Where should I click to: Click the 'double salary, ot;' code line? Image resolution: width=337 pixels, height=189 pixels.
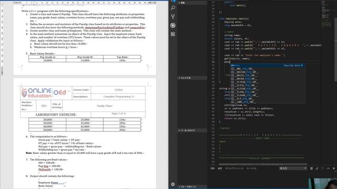point(236,38)
